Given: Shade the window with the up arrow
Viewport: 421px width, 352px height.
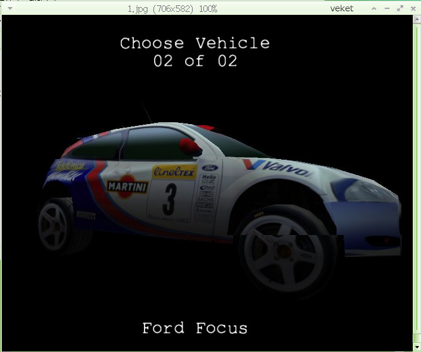Looking at the screenshot, I should (374, 8).
